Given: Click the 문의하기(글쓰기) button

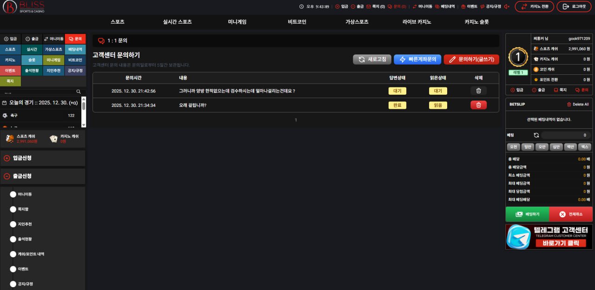Looking at the screenshot, I should [x=471, y=59].
